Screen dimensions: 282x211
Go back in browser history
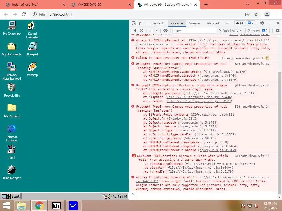tap(6, 14)
